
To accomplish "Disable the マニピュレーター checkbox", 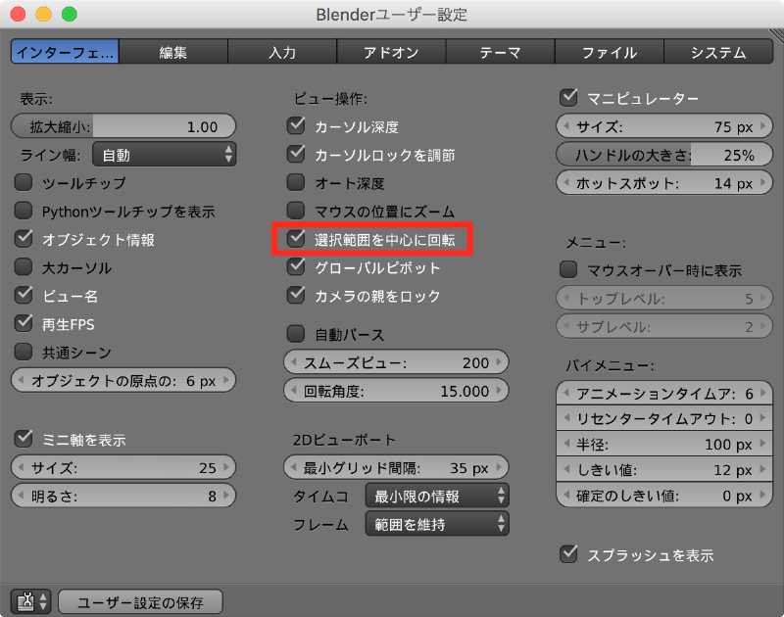I will click(567, 98).
